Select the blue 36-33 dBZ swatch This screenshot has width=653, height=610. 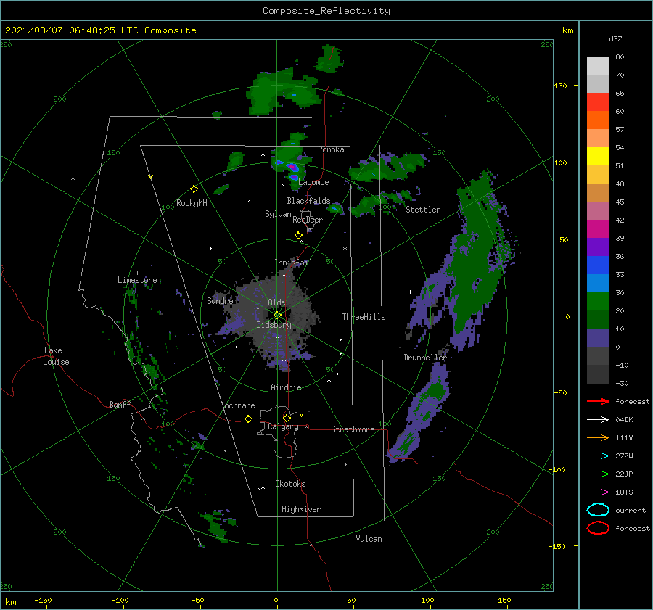point(598,265)
